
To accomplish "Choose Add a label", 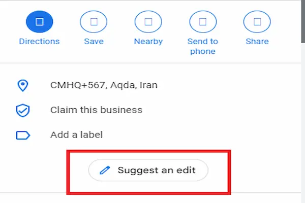I will (76, 135).
